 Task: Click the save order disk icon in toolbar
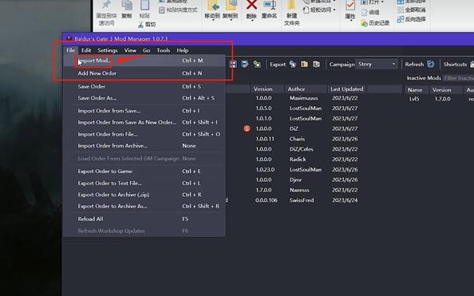(233, 64)
